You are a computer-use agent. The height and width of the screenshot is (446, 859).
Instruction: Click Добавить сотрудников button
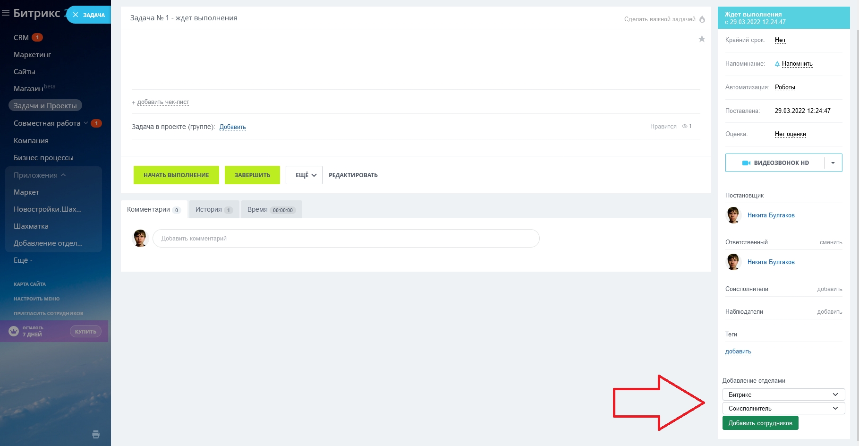pyautogui.click(x=760, y=423)
